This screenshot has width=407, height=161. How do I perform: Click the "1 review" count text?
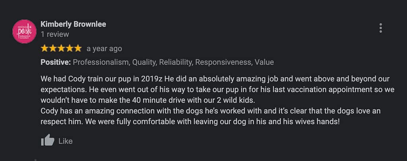pyautogui.click(x=55, y=34)
